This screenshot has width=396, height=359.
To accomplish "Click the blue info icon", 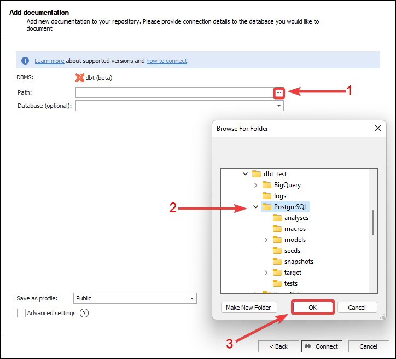I will (x=25, y=61).
